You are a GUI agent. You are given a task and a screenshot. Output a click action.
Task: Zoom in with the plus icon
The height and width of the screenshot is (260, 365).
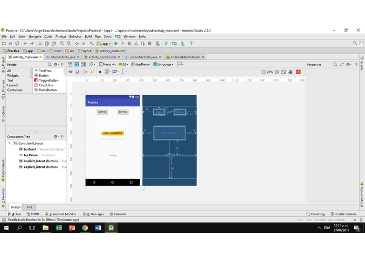[x=277, y=72]
